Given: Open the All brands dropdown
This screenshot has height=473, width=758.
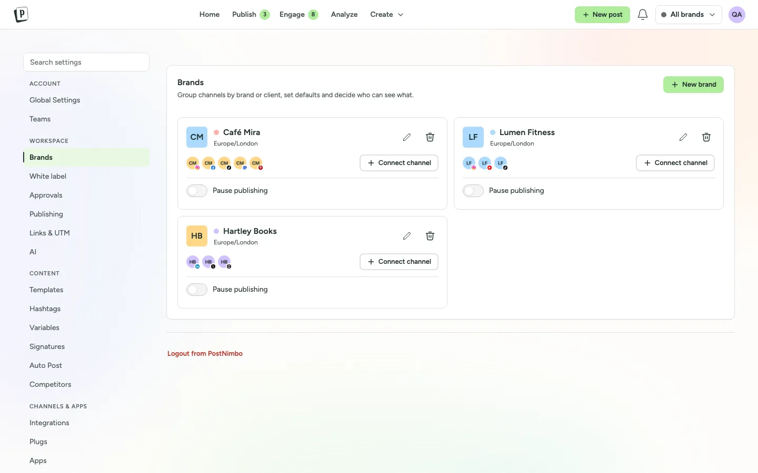Looking at the screenshot, I should click(689, 15).
